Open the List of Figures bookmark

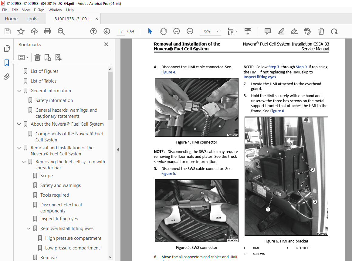44,71
